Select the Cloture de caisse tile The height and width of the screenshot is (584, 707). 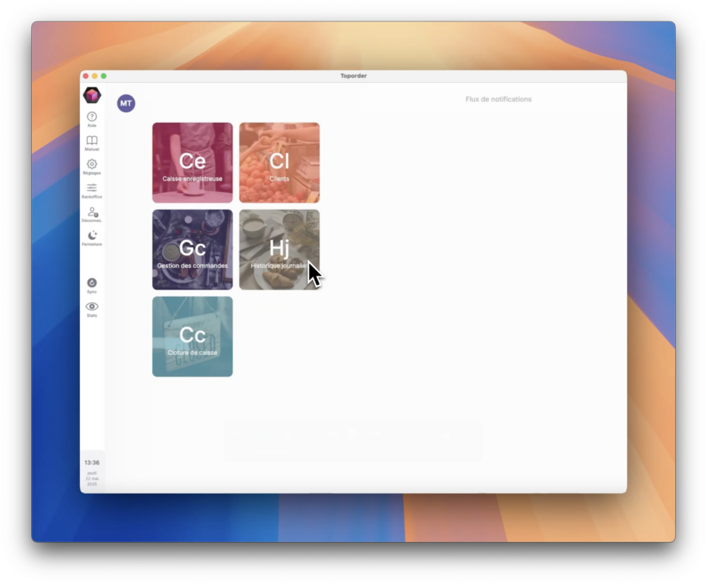[193, 337]
